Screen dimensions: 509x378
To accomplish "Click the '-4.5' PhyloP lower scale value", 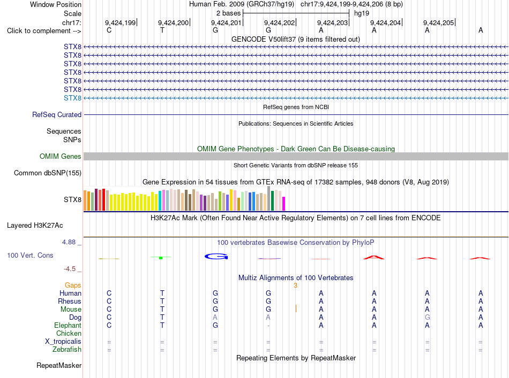I will (70, 269).
